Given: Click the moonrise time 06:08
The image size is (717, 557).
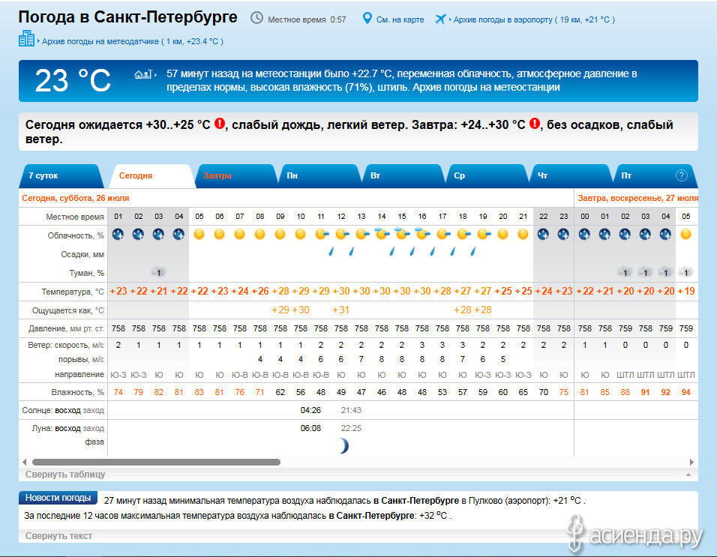Looking at the screenshot, I should point(310,428).
